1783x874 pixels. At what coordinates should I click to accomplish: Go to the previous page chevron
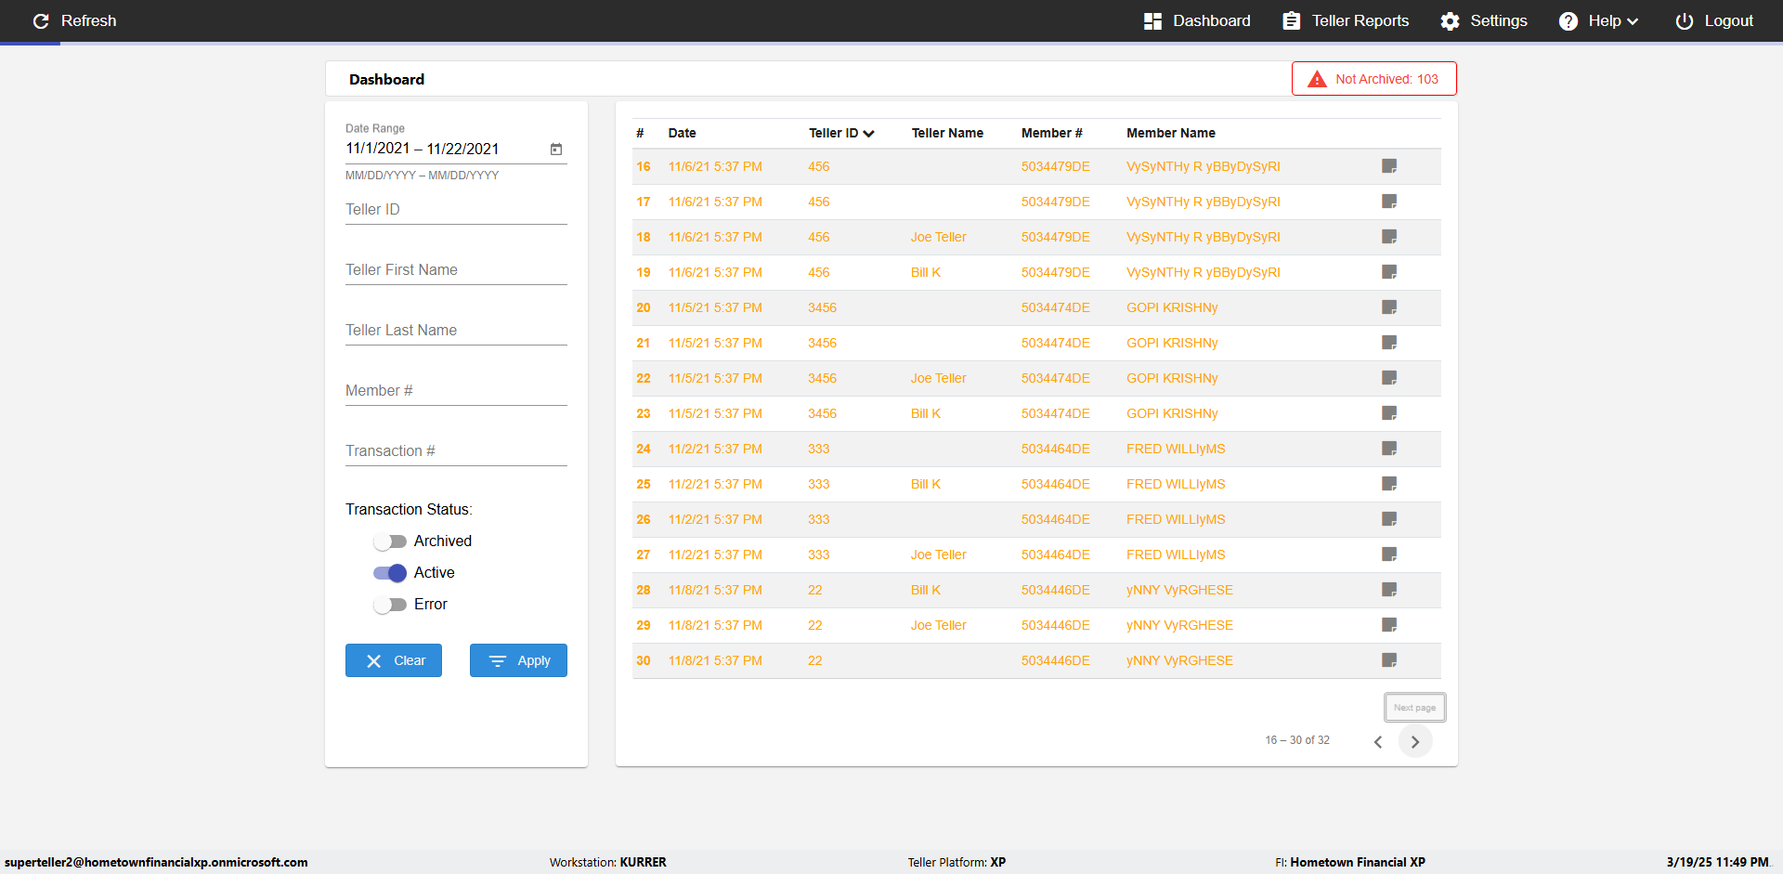click(1378, 741)
